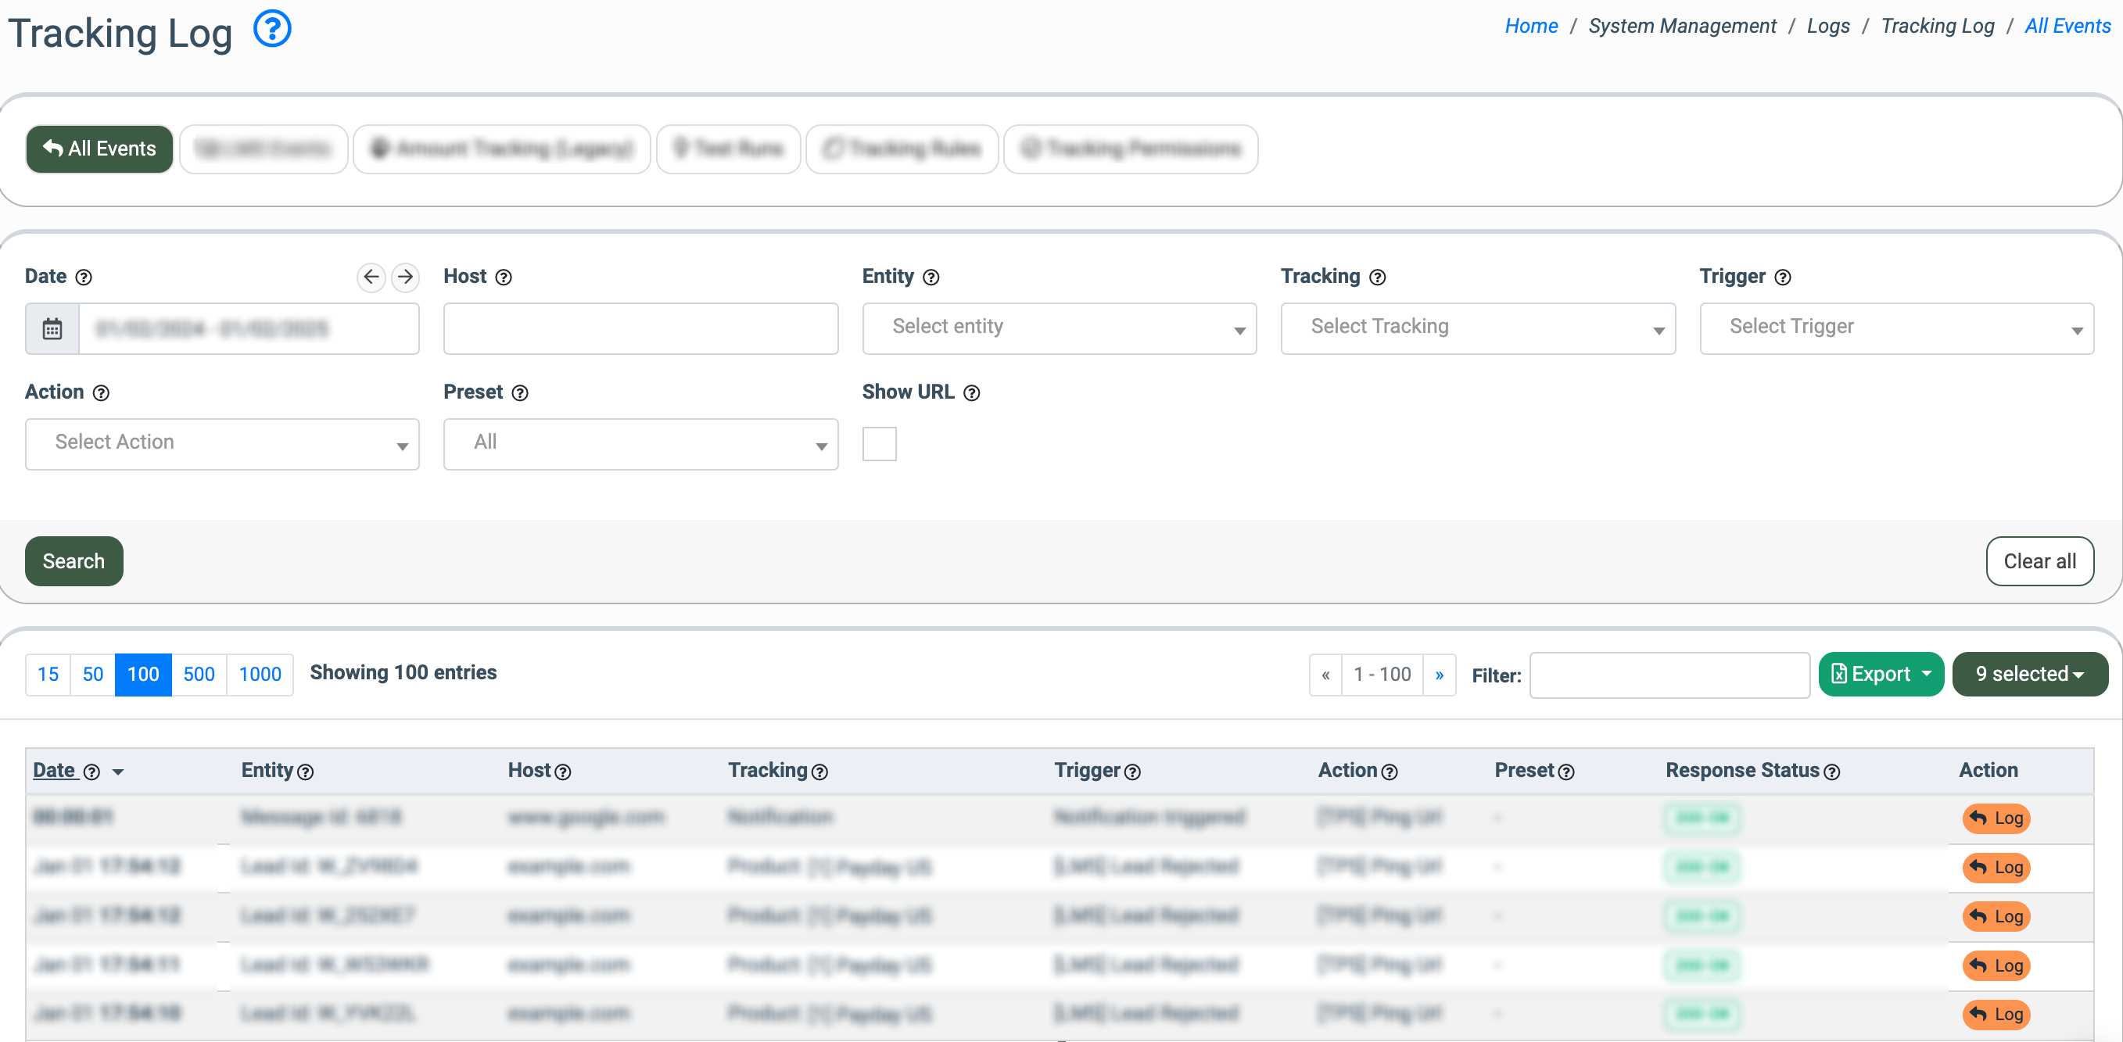The width and height of the screenshot is (2123, 1042).
Task: Switch to the All Events tab
Action: coord(100,149)
